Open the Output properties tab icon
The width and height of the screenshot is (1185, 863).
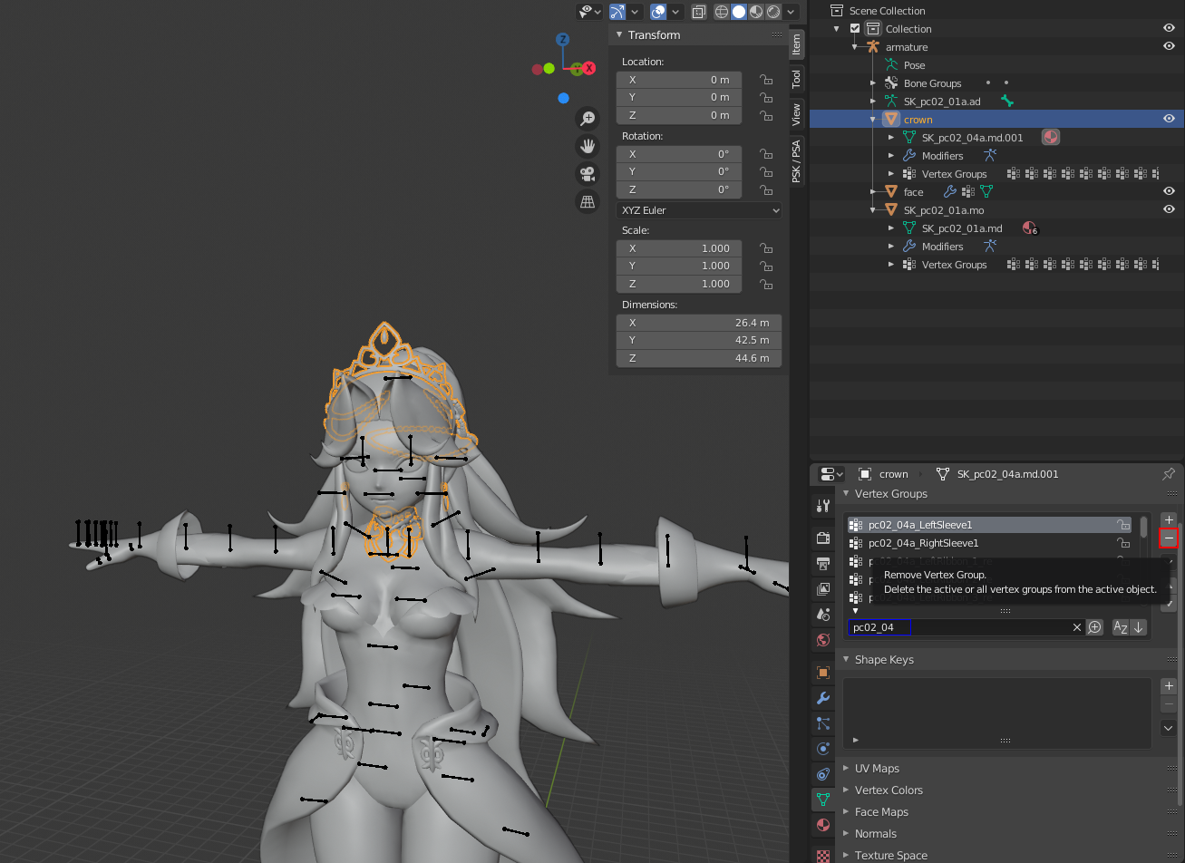click(823, 564)
